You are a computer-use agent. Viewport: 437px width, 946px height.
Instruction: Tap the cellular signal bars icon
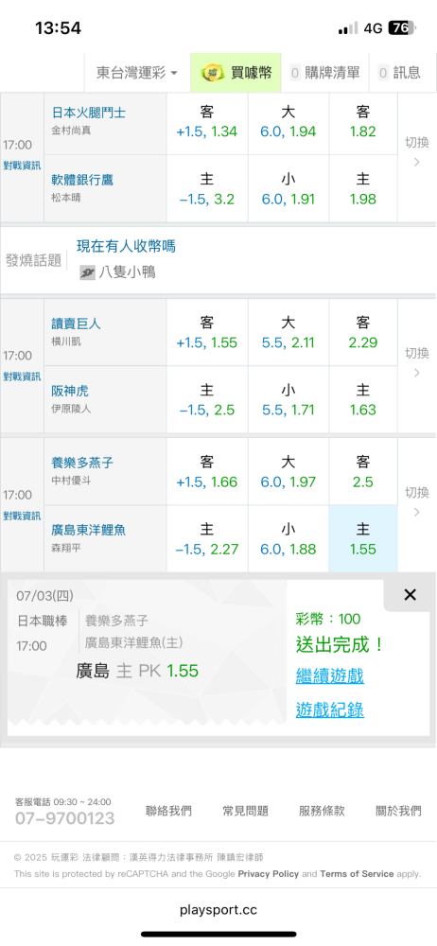pyautogui.click(x=348, y=28)
